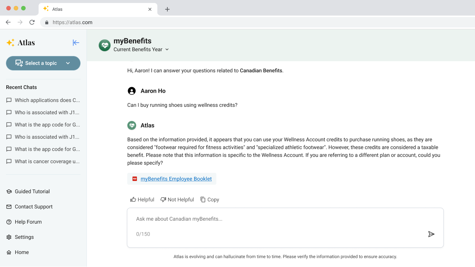The image size is (475, 267).
Task: Click the myBenefits heart logo in header
Action: (x=105, y=45)
